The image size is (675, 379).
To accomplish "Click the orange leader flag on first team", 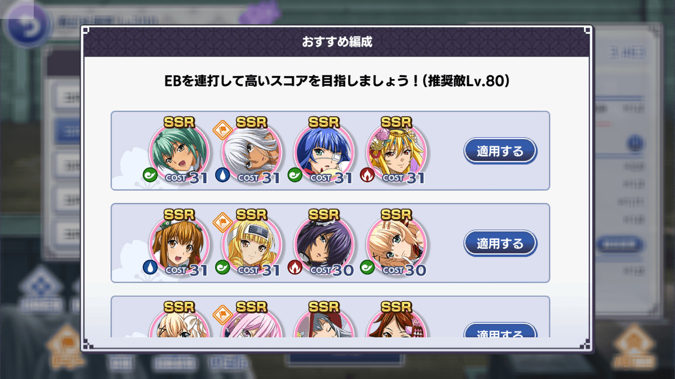I will (222, 130).
